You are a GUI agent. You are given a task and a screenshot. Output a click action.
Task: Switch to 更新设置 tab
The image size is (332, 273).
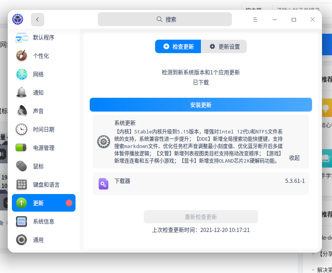[x=224, y=47]
